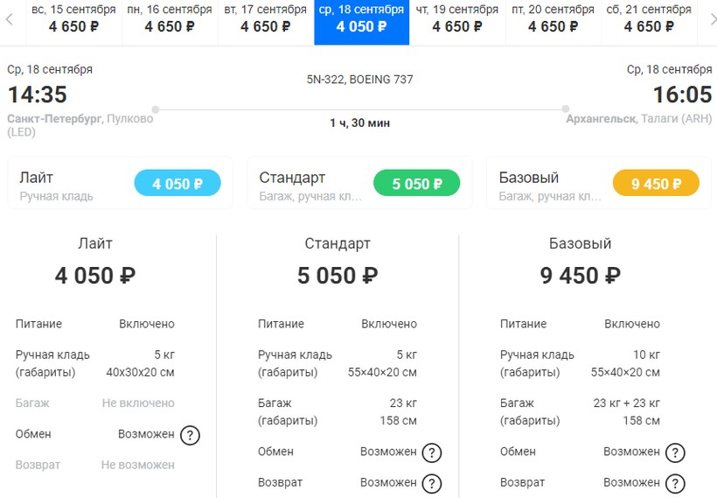Click the Базовый tariff card title
The height and width of the screenshot is (498, 717).
[x=529, y=178]
